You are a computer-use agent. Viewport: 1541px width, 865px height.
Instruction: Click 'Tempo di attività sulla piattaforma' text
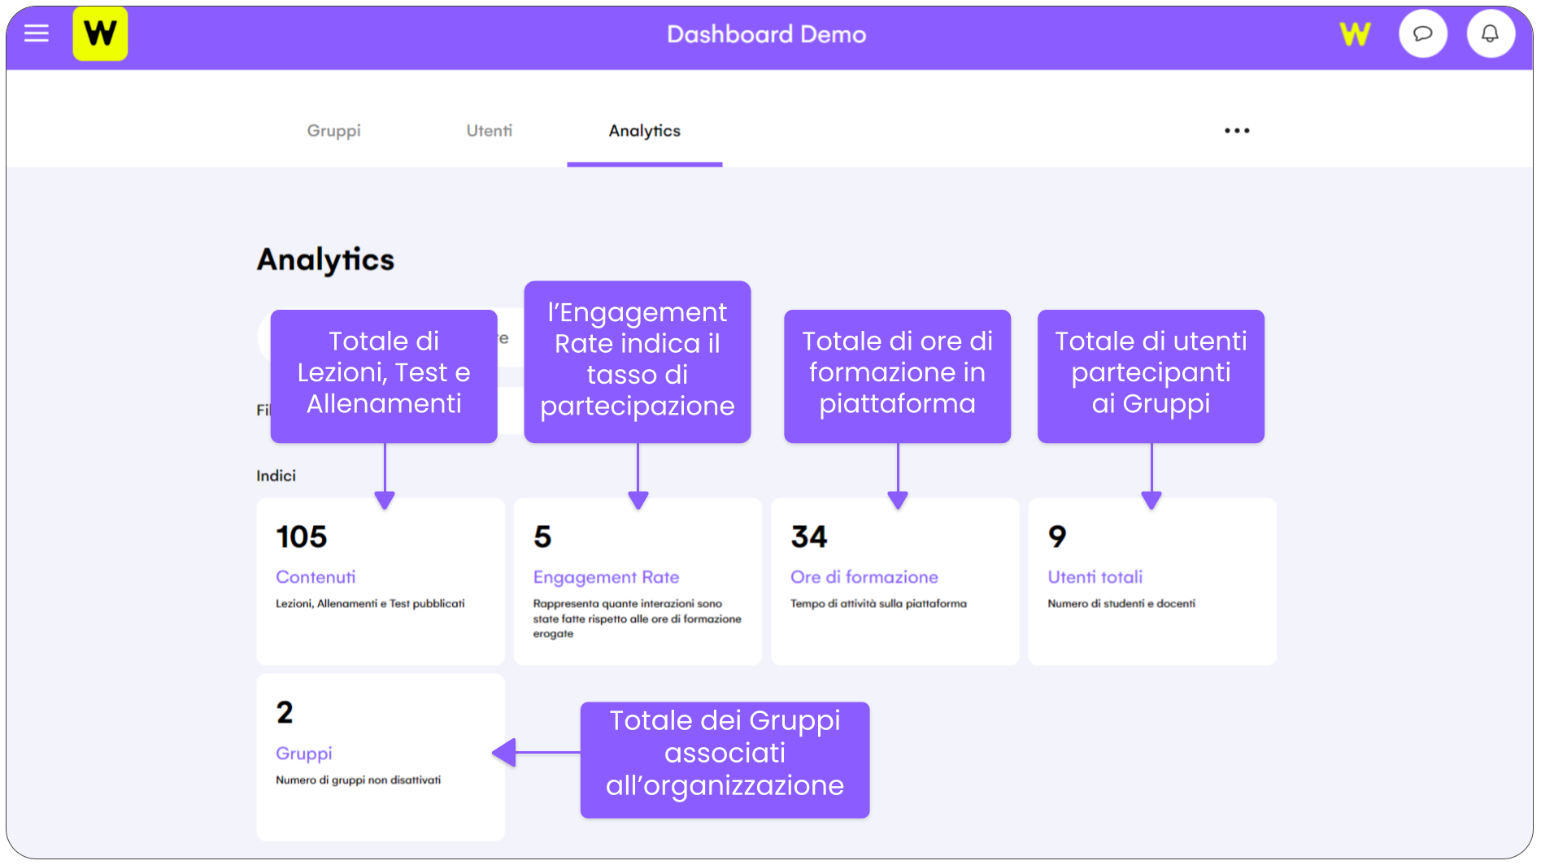point(878,603)
